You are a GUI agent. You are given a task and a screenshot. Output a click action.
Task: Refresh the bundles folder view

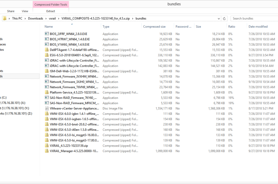click(224, 19)
